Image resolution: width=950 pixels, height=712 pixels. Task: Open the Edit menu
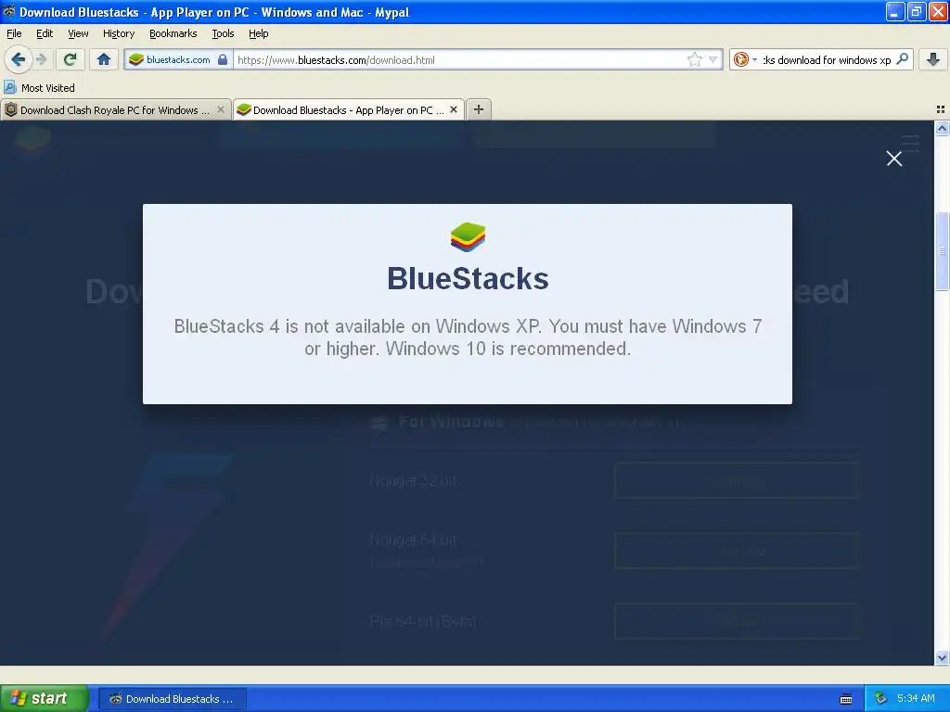(45, 33)
